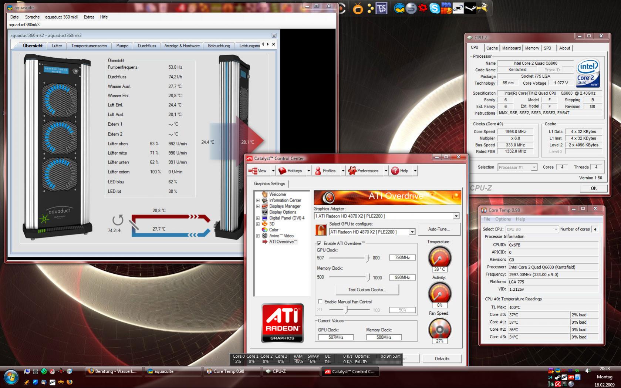Expand Digital Panel (DVI) 4 node
Viewport: 621px width, 388px height.
click(x=258, y=218)
